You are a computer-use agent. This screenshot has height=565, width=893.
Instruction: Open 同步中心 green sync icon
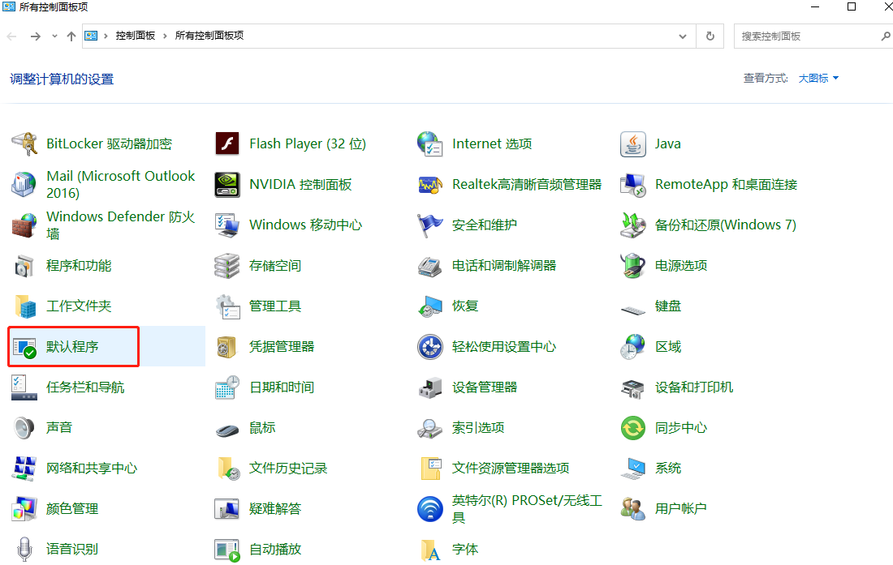coord(632,427)
